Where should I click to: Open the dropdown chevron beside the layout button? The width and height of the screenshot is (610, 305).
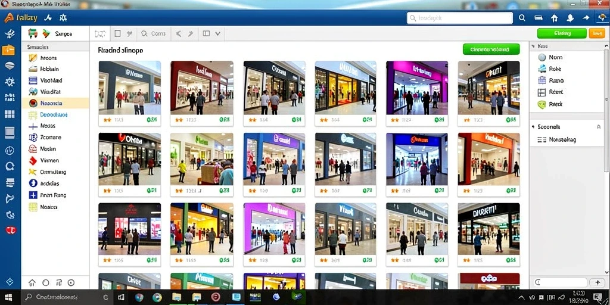tap(217, 34)
